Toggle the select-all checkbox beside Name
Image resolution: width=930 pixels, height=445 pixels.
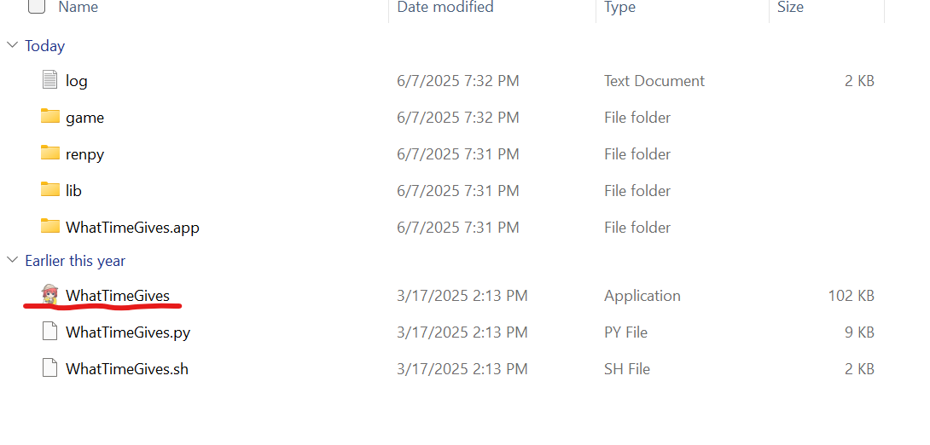coord(37,6)
